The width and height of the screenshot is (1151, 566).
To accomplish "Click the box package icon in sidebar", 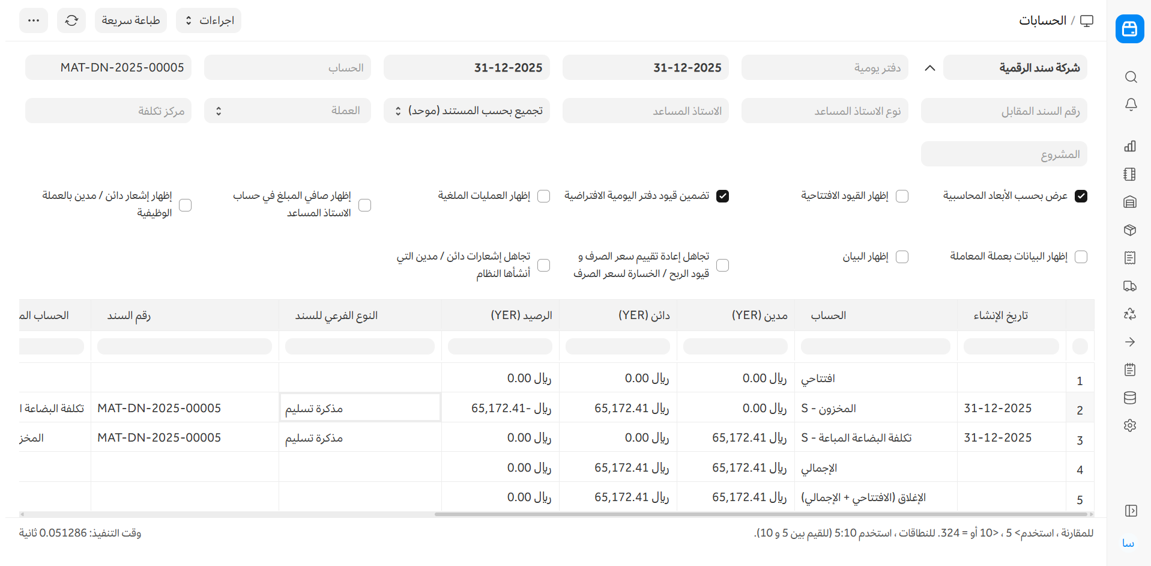I will (1130, 230).
